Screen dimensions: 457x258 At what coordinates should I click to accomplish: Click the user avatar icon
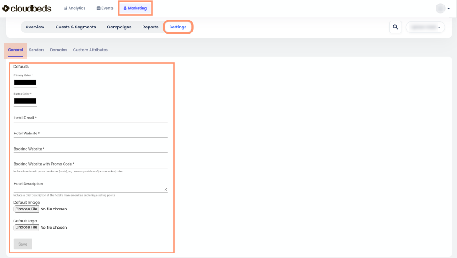point(440,8)
